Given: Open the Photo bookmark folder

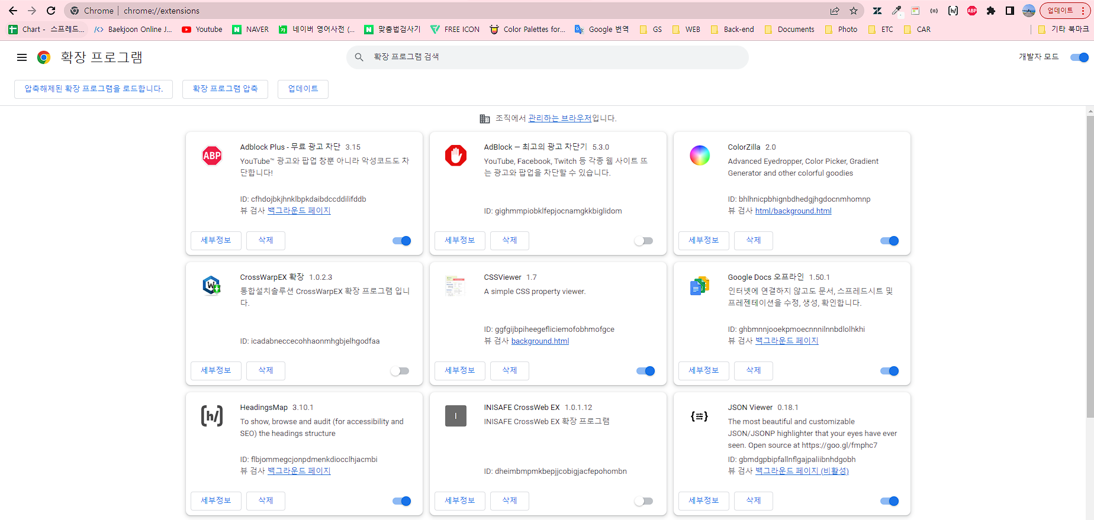Looking at the screenshot, I should point(841,29).
